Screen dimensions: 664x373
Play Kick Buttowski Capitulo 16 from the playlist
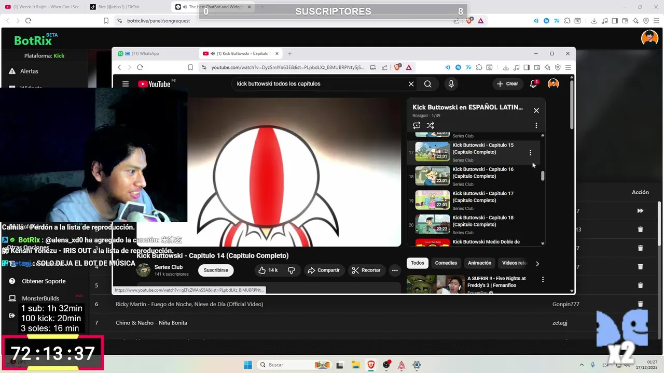pos(474,176)
